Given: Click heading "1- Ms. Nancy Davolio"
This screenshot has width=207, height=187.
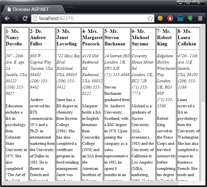Looking at the screenshot, I should (14, 38).
